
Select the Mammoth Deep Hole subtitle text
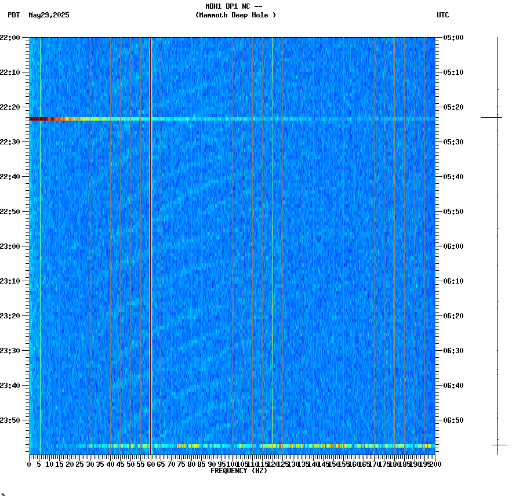click(x=235, y=16)
